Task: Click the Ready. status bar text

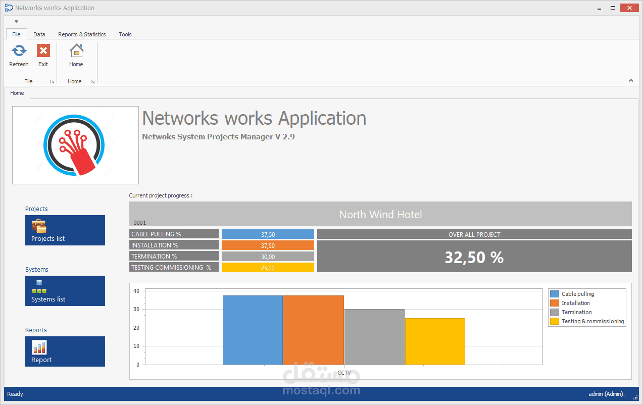Action: coord(16,394)
